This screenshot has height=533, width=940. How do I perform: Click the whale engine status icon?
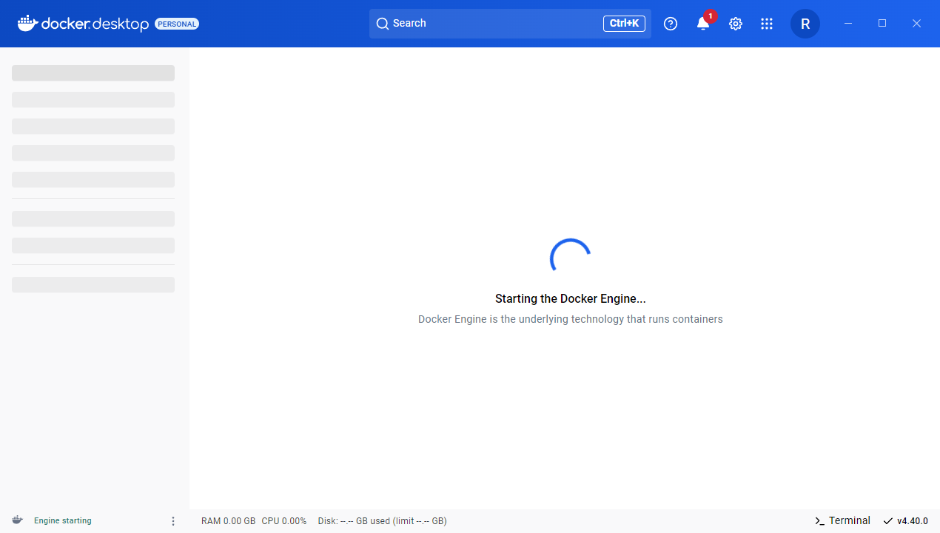point(18,520)
